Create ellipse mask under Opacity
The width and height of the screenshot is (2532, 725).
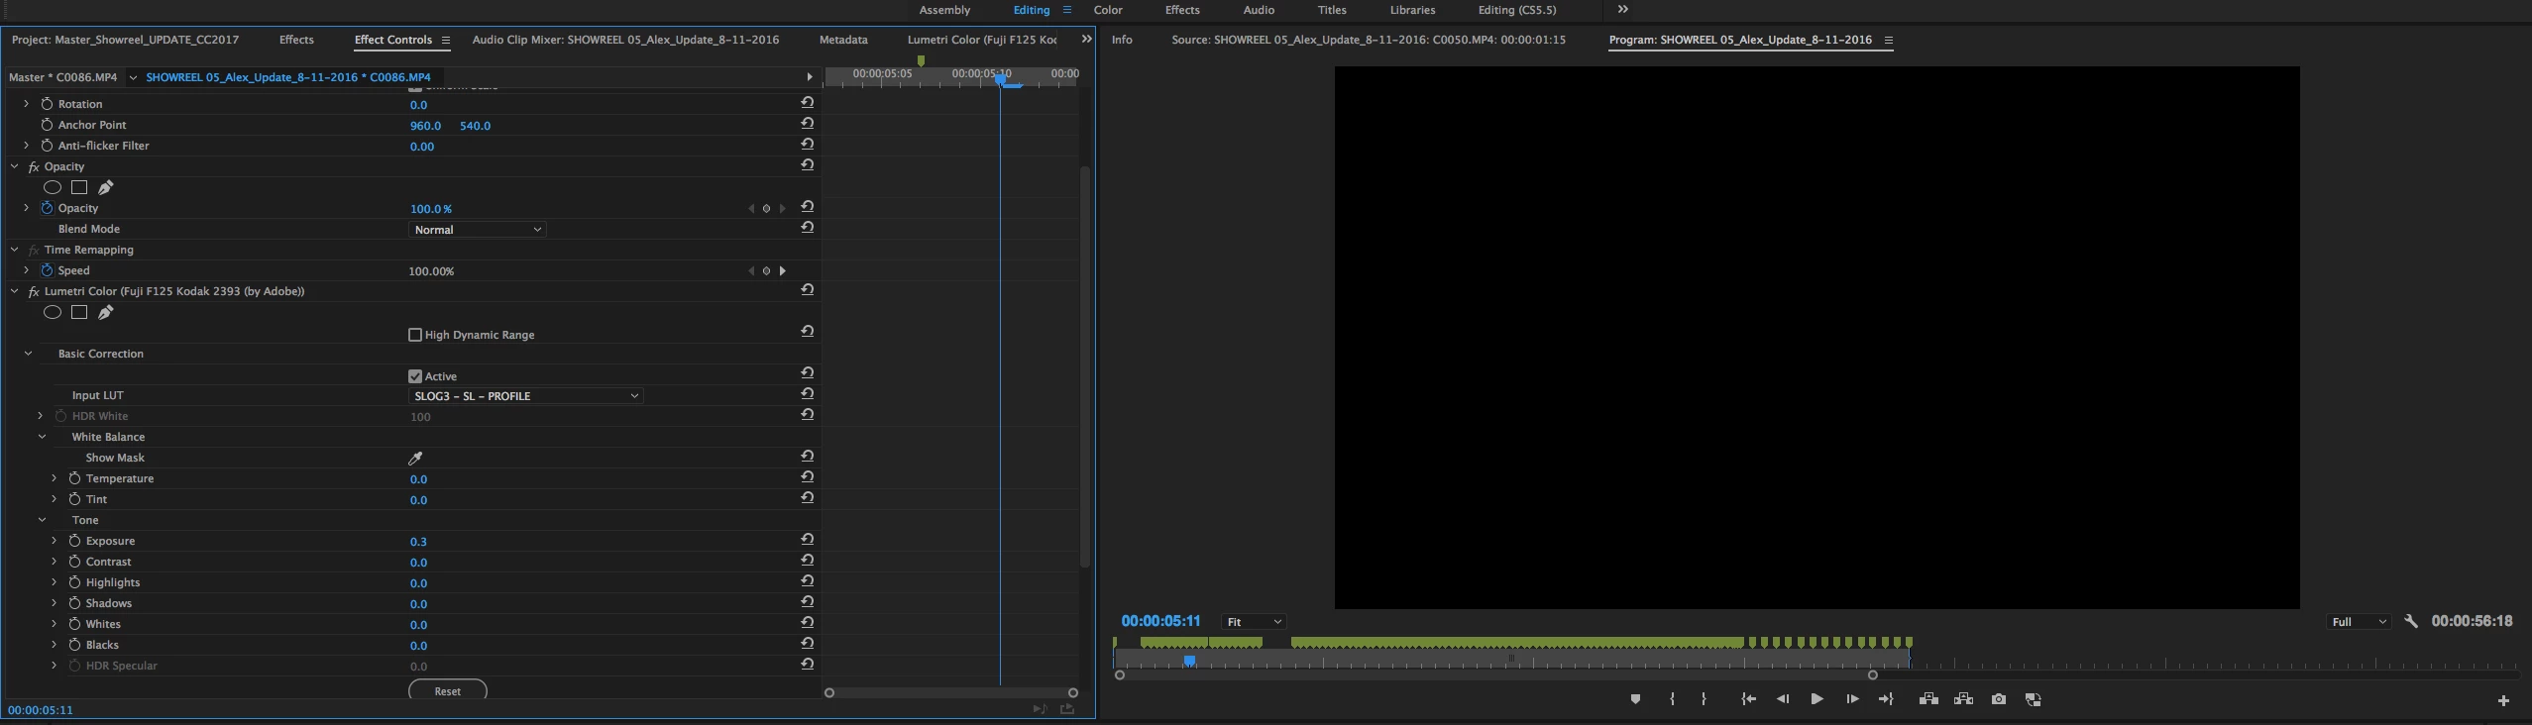pos(53,187)
